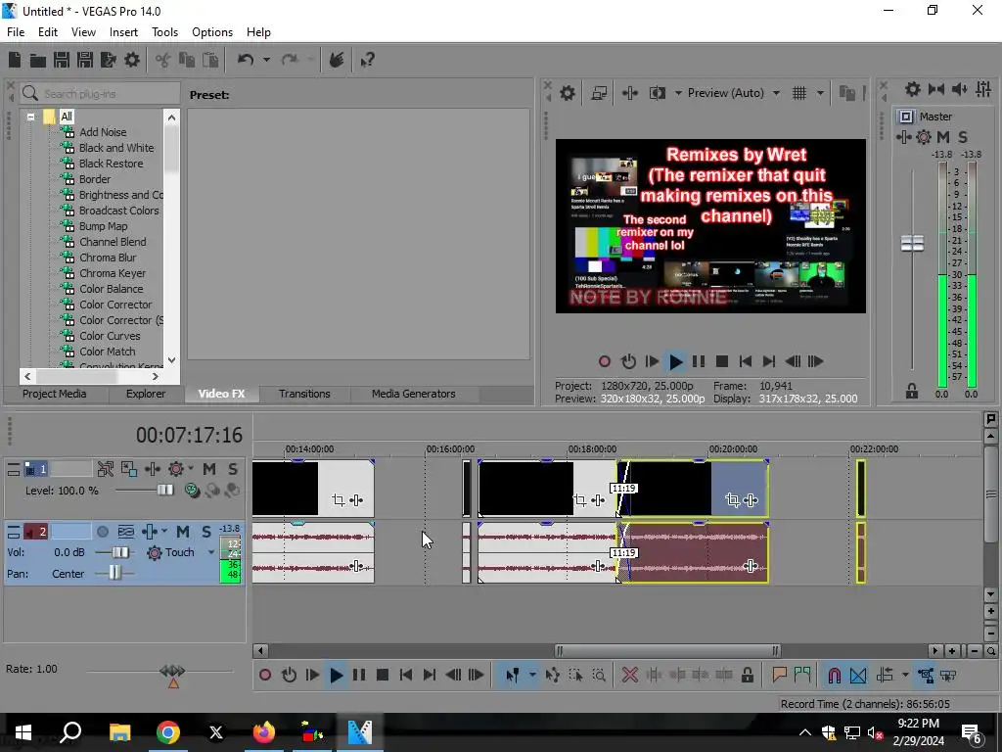Click Record in the timeline transport bar
Screen dimensions: 1002x752
click(x=264, y=676)
